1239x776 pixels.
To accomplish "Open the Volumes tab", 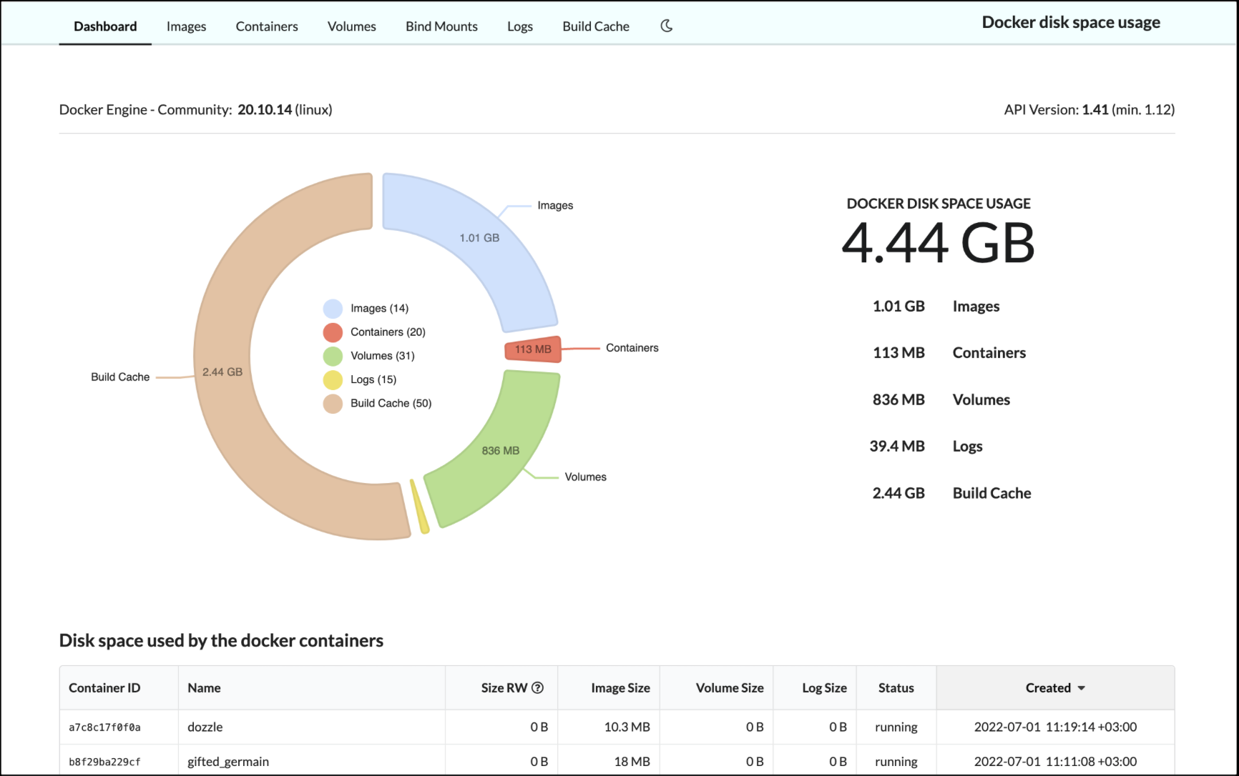I will pyautogui.click(x=351, y=26).
